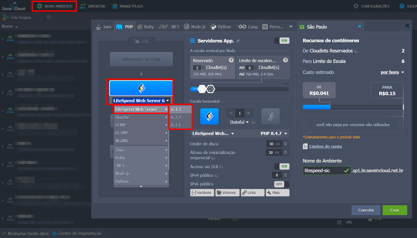Adjust the Reservado cloudlets stepper
The height and width of the screenshot is (238, 417).
(203, 68)
